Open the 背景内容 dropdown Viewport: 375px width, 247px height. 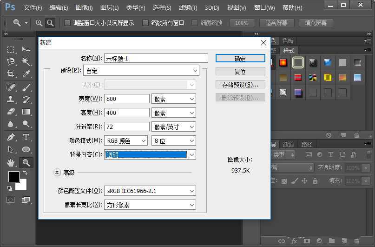[x=150, y=154]
